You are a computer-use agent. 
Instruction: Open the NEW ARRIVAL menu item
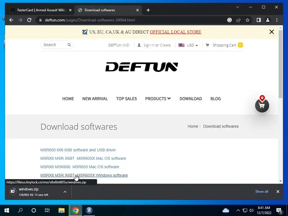tap(95, 99)
